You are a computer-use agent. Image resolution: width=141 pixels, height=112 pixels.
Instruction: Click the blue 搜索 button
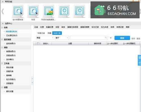pos(122,38)
